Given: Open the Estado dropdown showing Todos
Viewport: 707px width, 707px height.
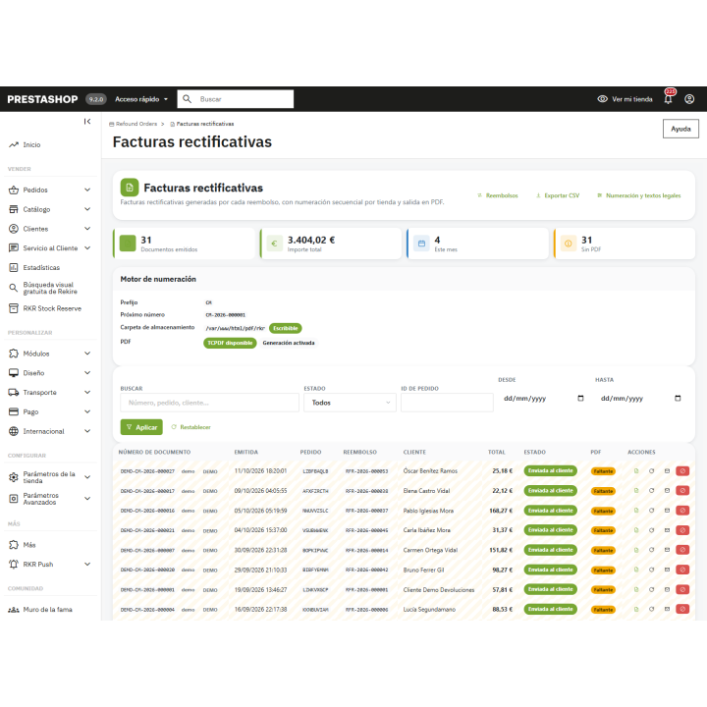Looking at the screenshot, I should coord(350,403).
